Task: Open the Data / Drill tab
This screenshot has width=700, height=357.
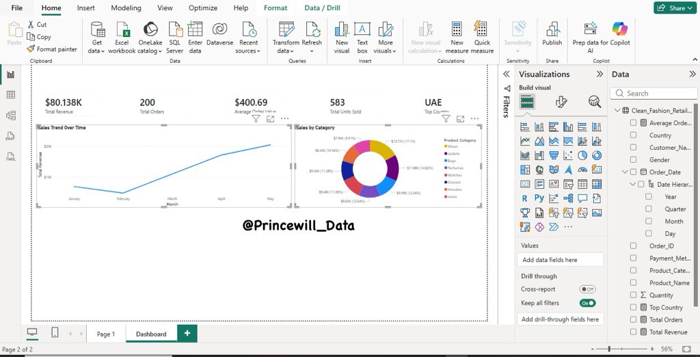Action: tap(323, 8)
